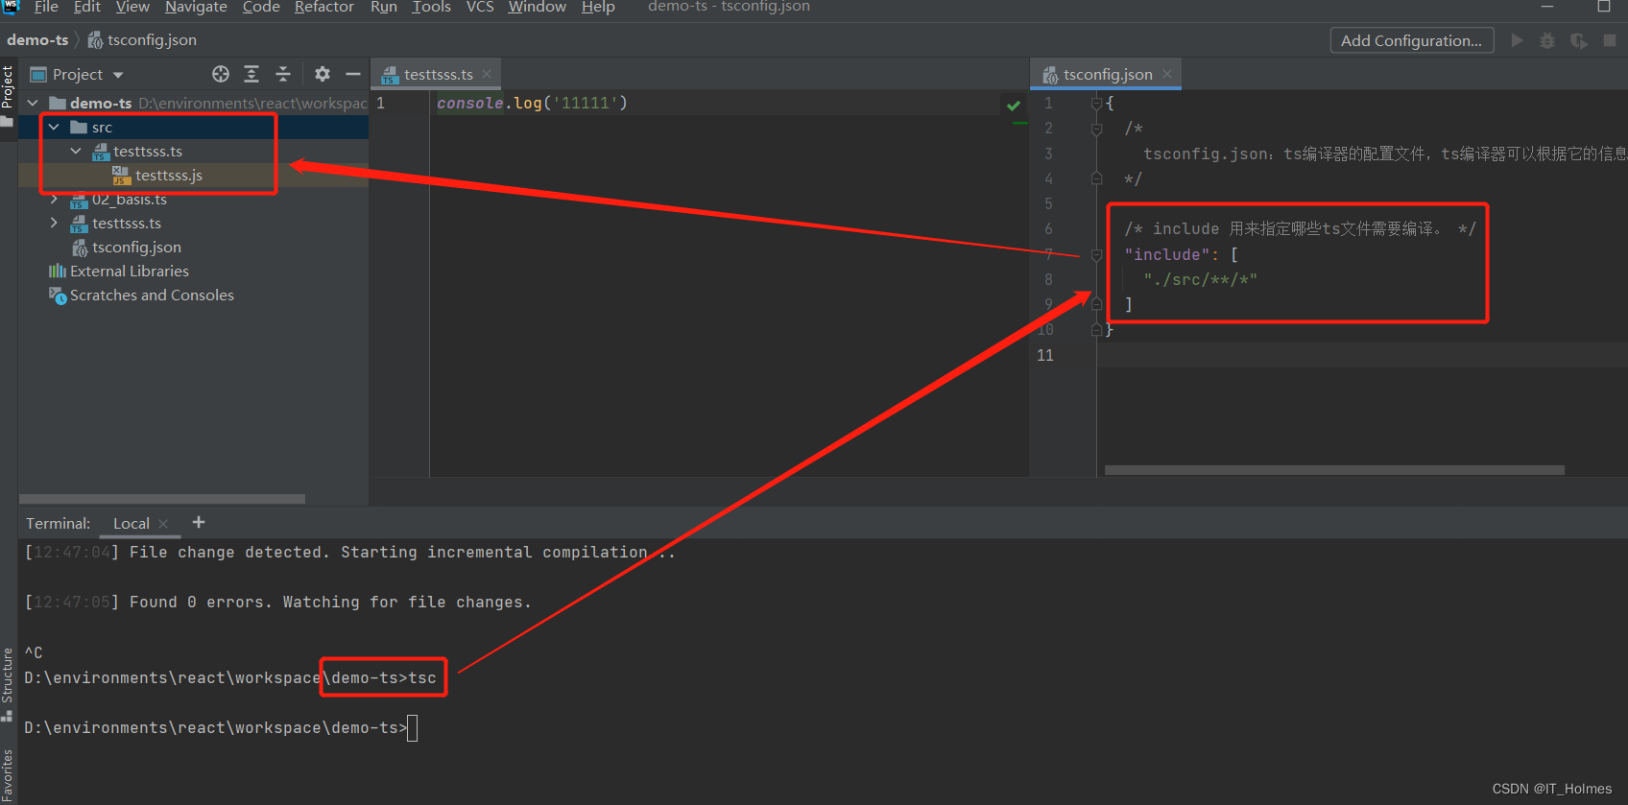The image size is (1628, 805).
Task: Open the VCS menu
Action: pos(480,7)
